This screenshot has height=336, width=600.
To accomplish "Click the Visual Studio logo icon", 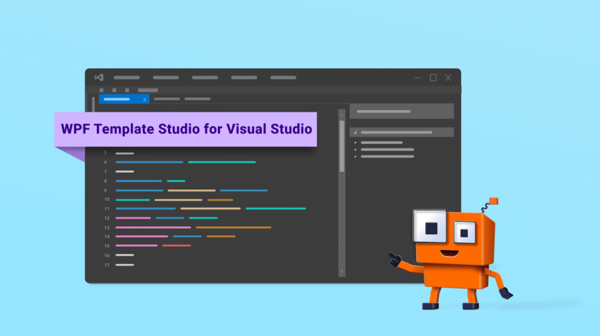I will pyautogui.click(x=98, y=77).
